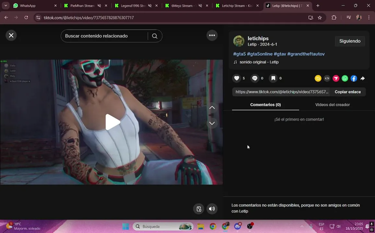
Task: Click install app icon in address bar
Action: tap(311, 18)
